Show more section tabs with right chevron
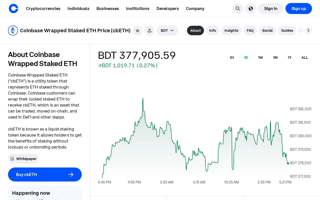 [308, 30]
